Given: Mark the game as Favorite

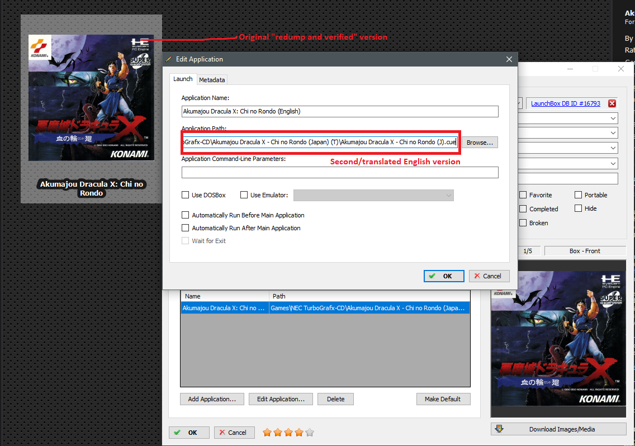Looking at the screenshot, I should coord(523,195).
